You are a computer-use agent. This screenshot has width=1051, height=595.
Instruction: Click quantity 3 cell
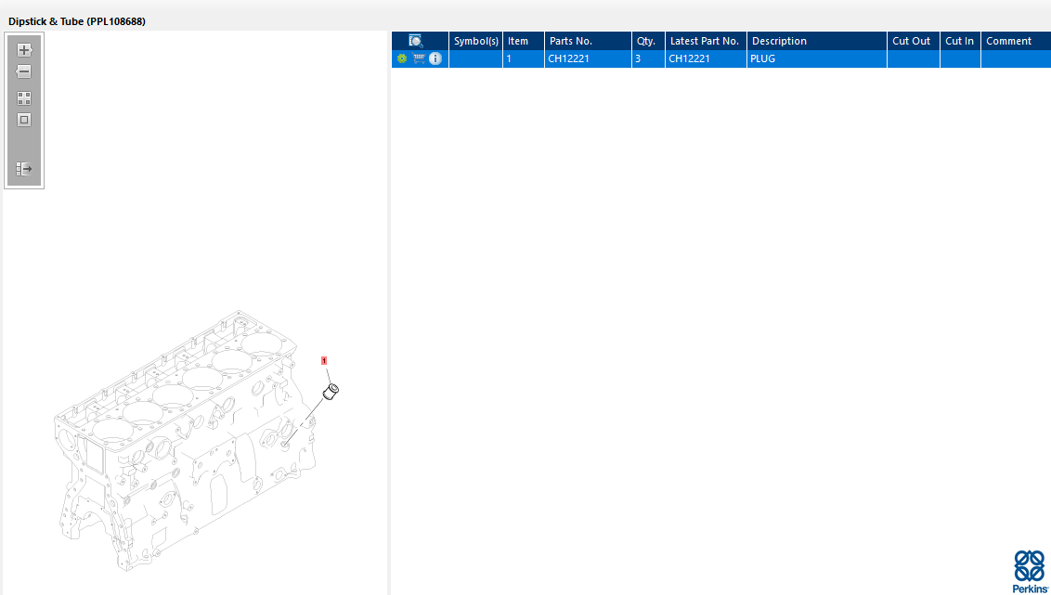(x=648, y=59)
